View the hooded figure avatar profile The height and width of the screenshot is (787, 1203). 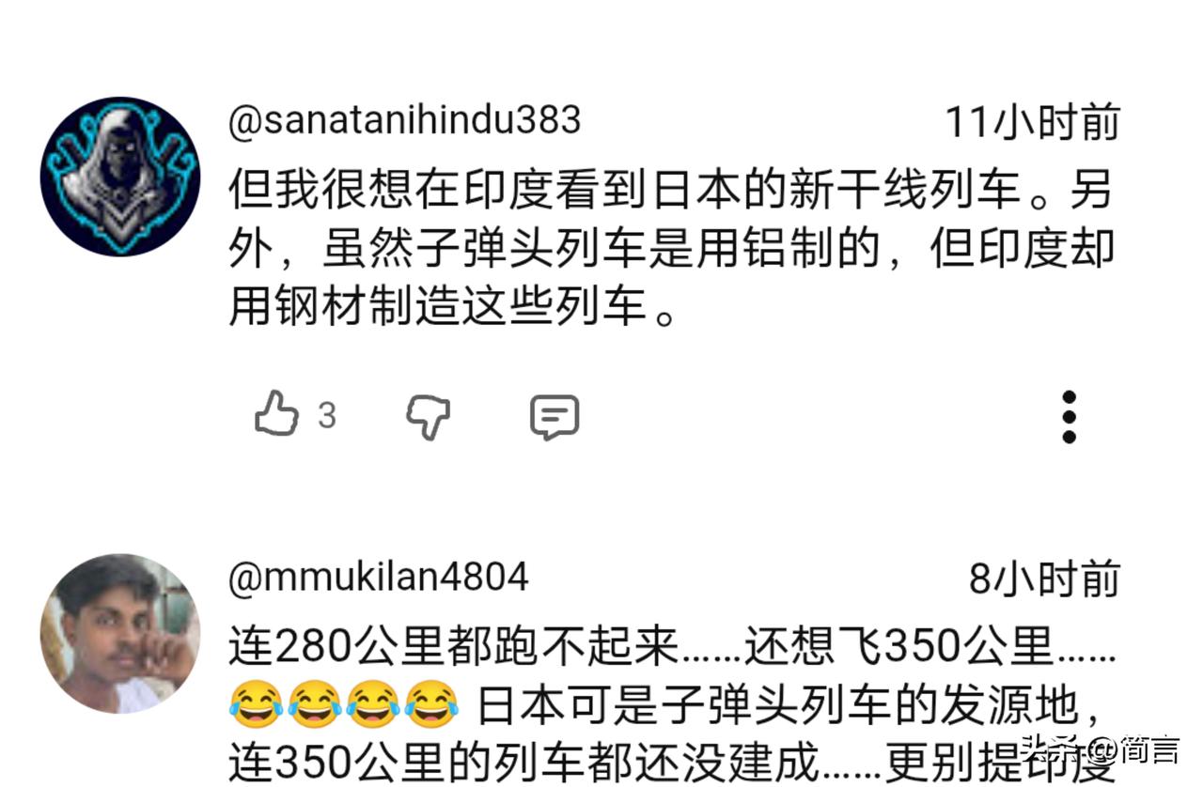tap(120, 176)
